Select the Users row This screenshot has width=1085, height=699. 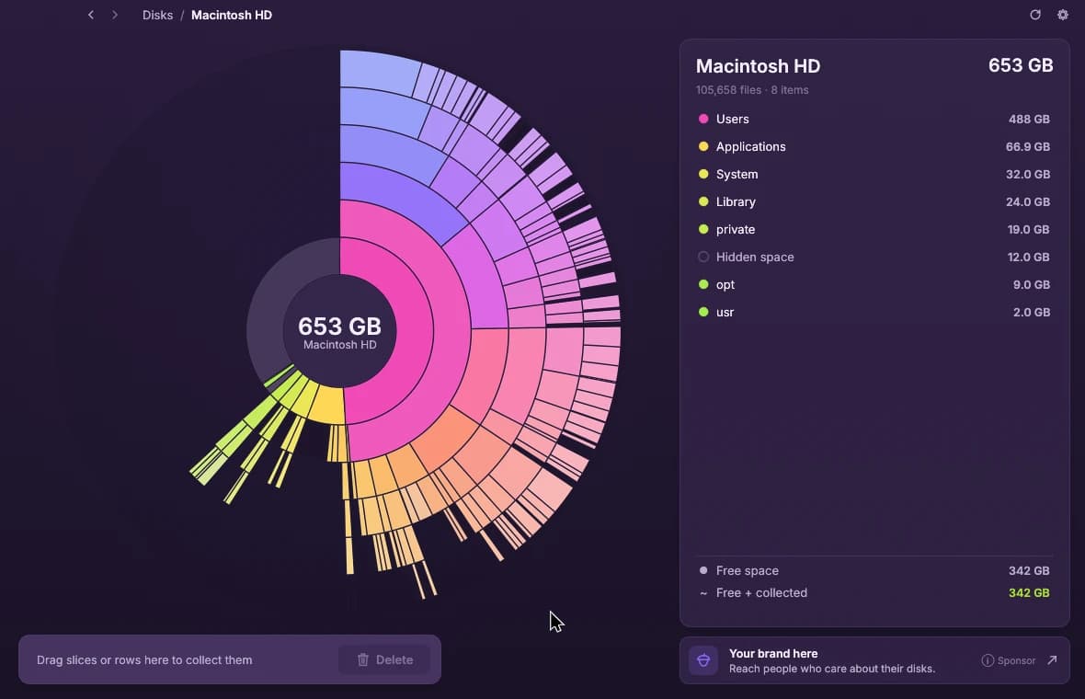point(874,119)
